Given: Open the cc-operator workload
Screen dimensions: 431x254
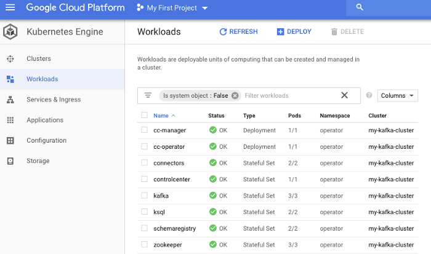Looking at the screenshot, I should (169, 146).
